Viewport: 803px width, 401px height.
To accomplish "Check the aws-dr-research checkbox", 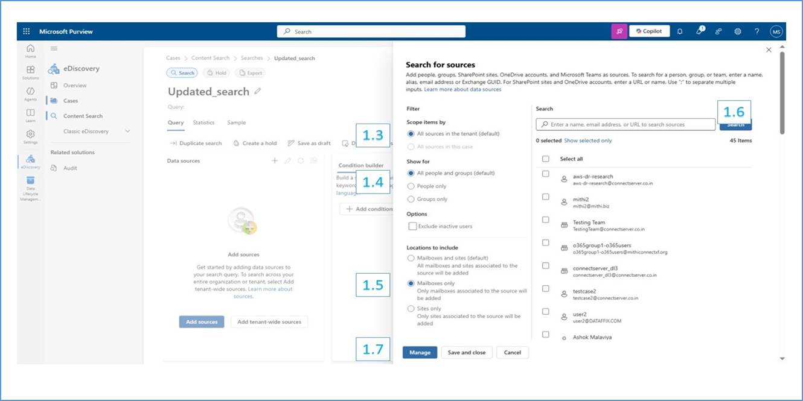I will tap(546, 174).
